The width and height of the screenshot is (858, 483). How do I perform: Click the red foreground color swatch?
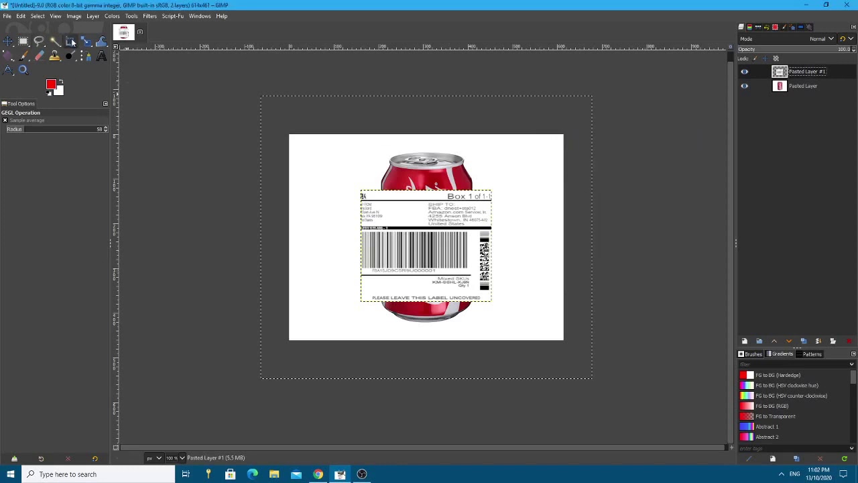point(50,84)
